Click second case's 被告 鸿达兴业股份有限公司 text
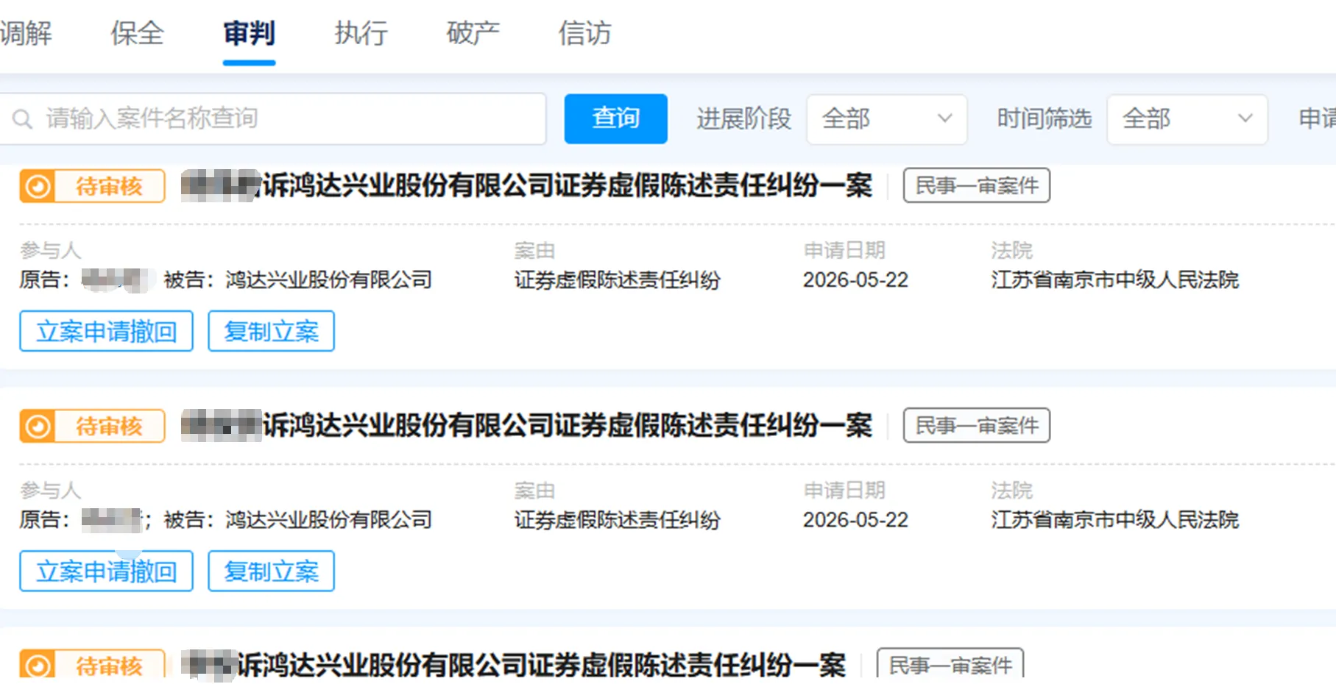 point(298,520)
